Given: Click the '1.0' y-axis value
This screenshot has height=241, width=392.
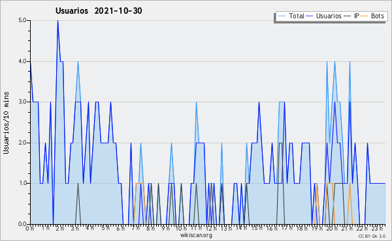Looking at the screenshot, I should click(22, 183).
